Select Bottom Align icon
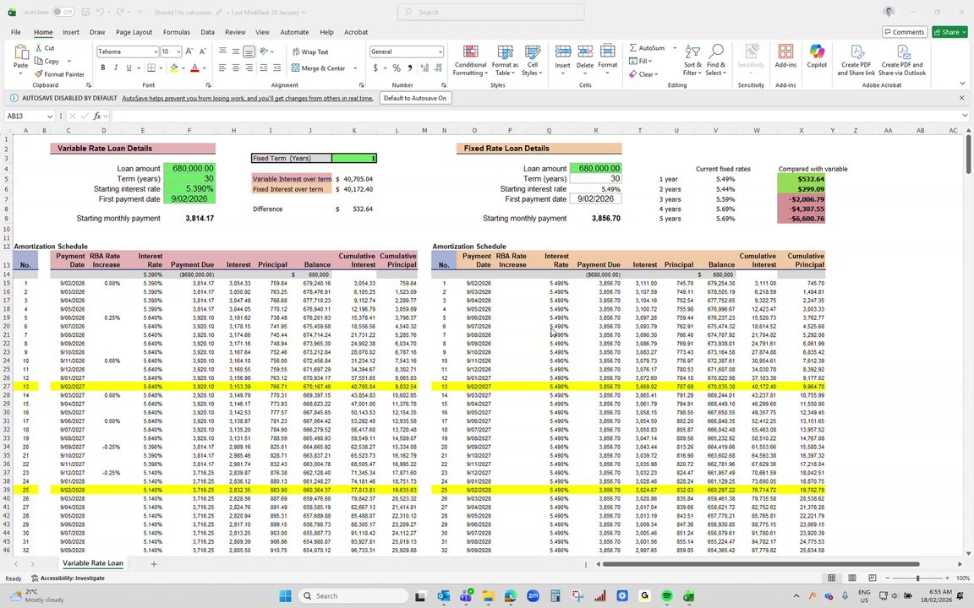 [x=249, y=52]
